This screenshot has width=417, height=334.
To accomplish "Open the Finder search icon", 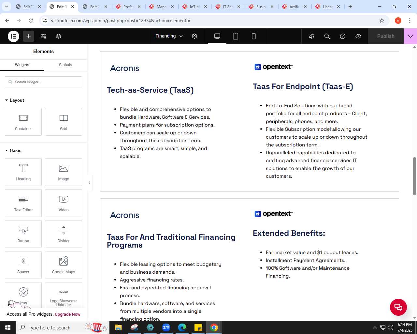I will [x=327, y=36].
